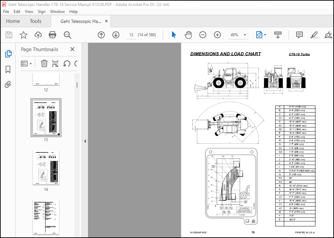
Task: Open the Sign menu
Action: coord(42,12)
